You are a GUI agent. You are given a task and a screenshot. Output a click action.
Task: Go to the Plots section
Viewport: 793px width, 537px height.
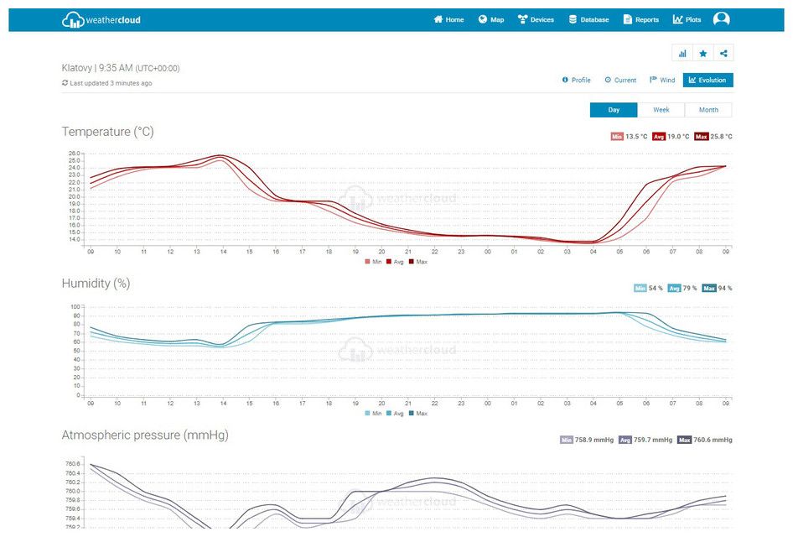[x=687, y=19]
